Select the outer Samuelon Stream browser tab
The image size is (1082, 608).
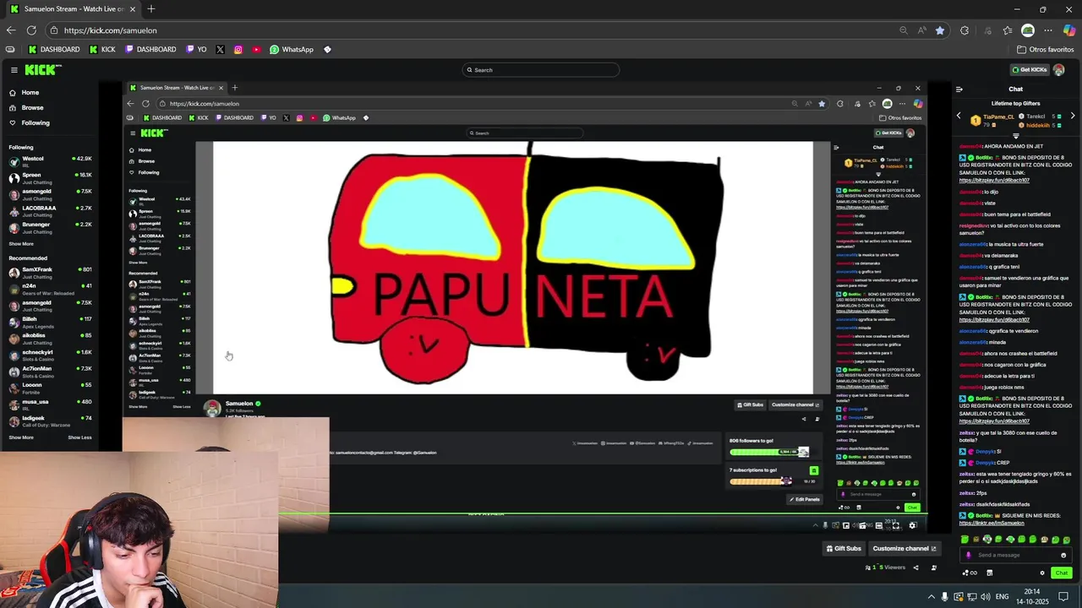click(x=73, y=9)
